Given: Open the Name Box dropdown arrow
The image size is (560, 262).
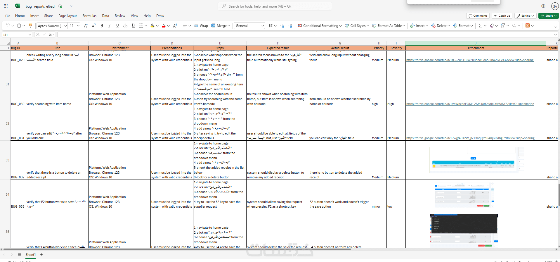Looking at the screenshot, I should tap(30, 35).
